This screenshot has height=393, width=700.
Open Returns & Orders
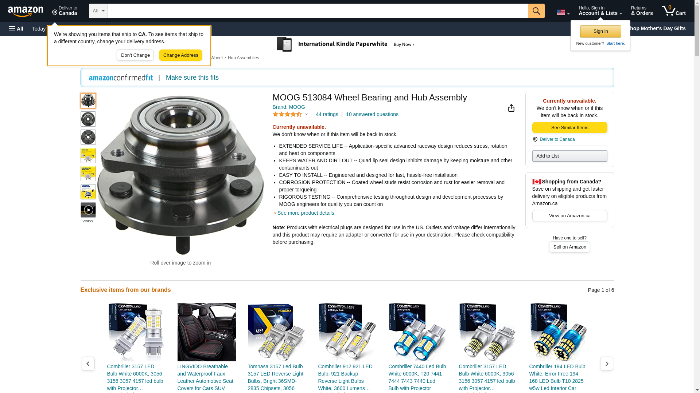(x=642, y=11)
